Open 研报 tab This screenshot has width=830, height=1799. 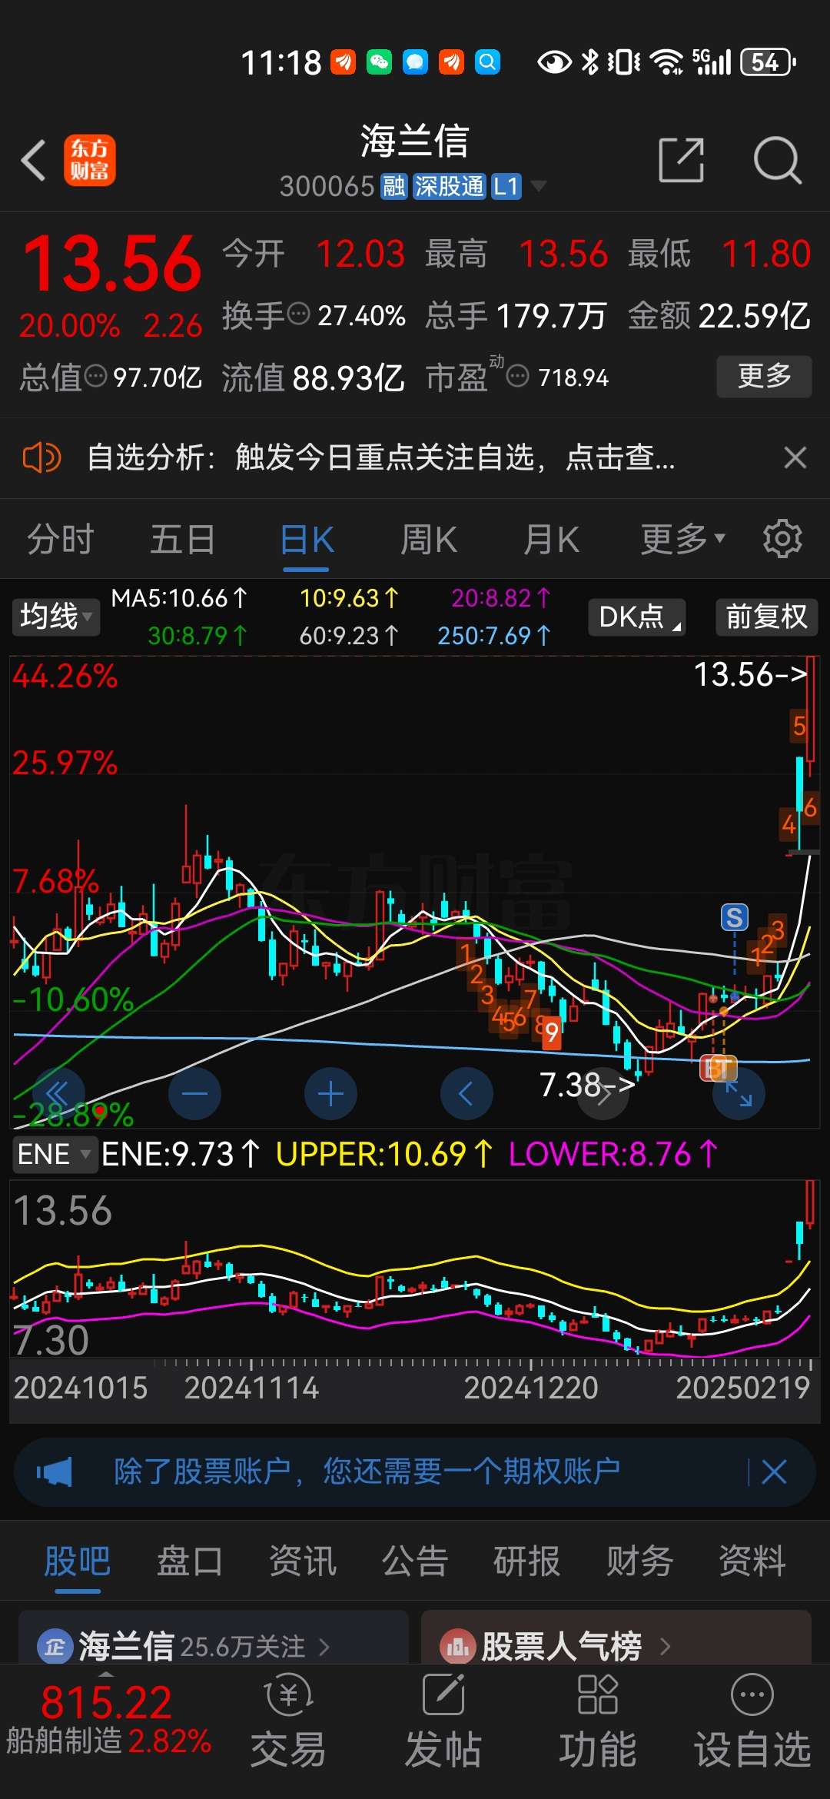point(527,1561)
